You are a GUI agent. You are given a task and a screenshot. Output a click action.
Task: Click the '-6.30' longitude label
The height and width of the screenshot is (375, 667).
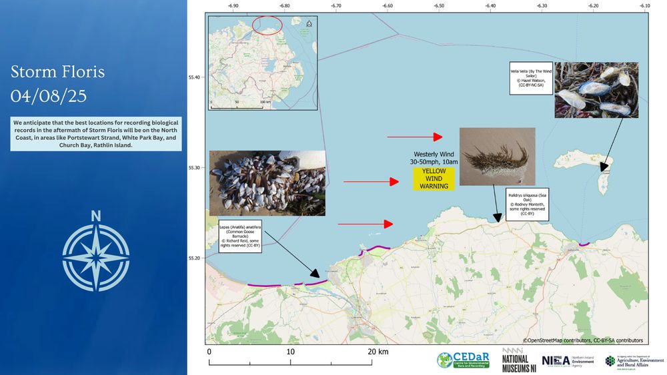[x=542, y=6]
